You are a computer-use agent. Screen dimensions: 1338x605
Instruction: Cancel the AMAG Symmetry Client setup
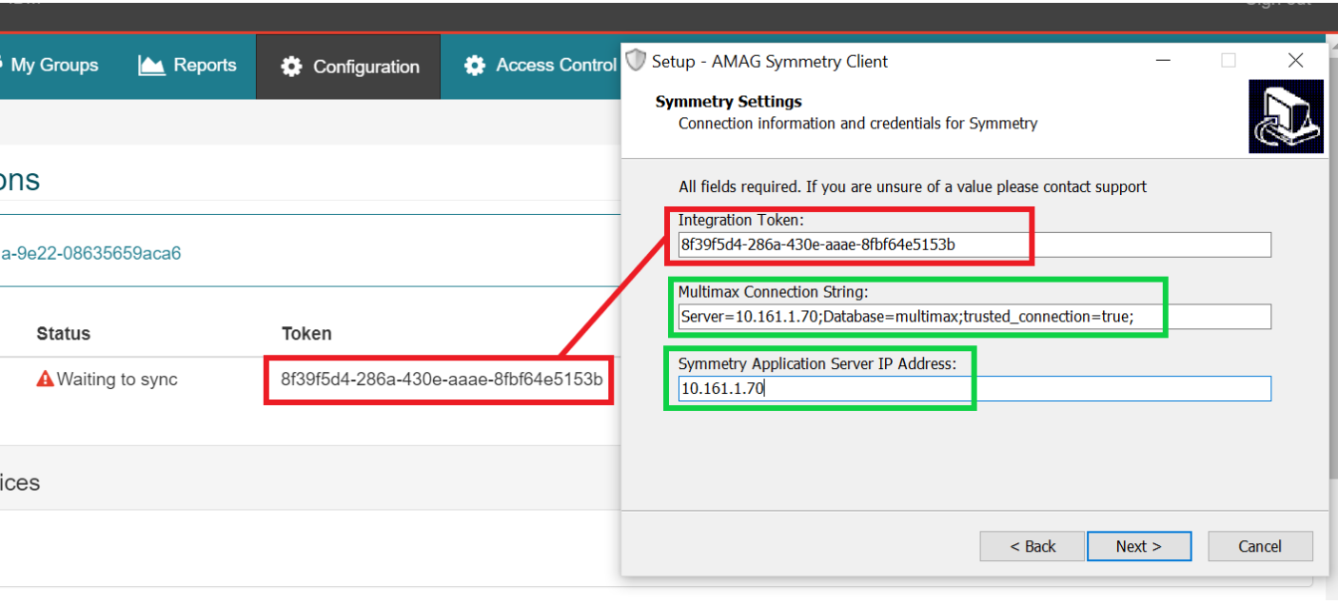pos(1260,546)
